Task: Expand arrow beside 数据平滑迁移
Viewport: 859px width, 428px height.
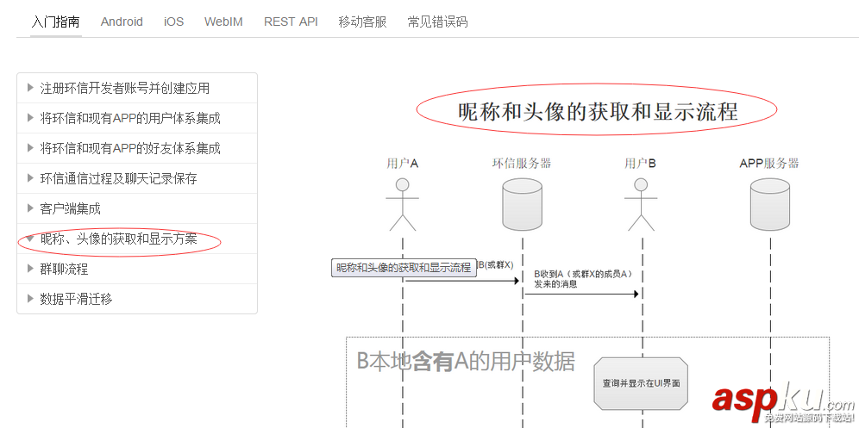Action: [x=30, y=299]
